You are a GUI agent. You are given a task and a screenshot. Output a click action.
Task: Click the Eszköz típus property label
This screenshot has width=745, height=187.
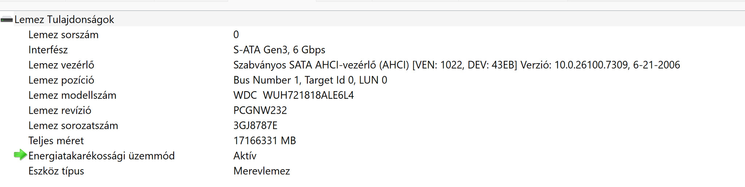(x=56, y=171)
